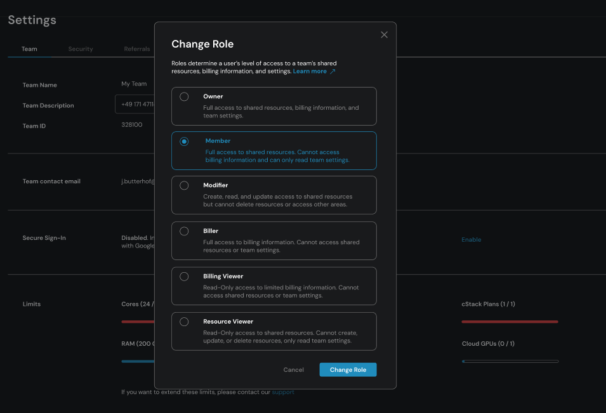Confirm with the Change Role button

point(348,370)
